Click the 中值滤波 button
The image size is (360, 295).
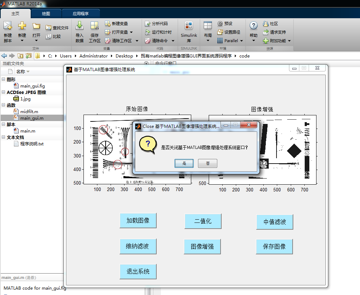[275, 222]
